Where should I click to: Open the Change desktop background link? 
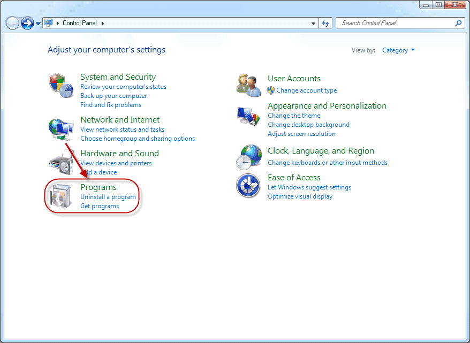click(x=308, y=125)
